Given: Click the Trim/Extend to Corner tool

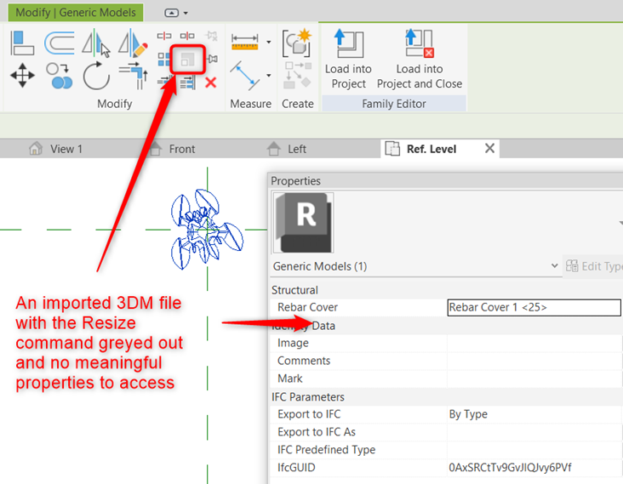Looking at the screenshot, I should point(133,76).
